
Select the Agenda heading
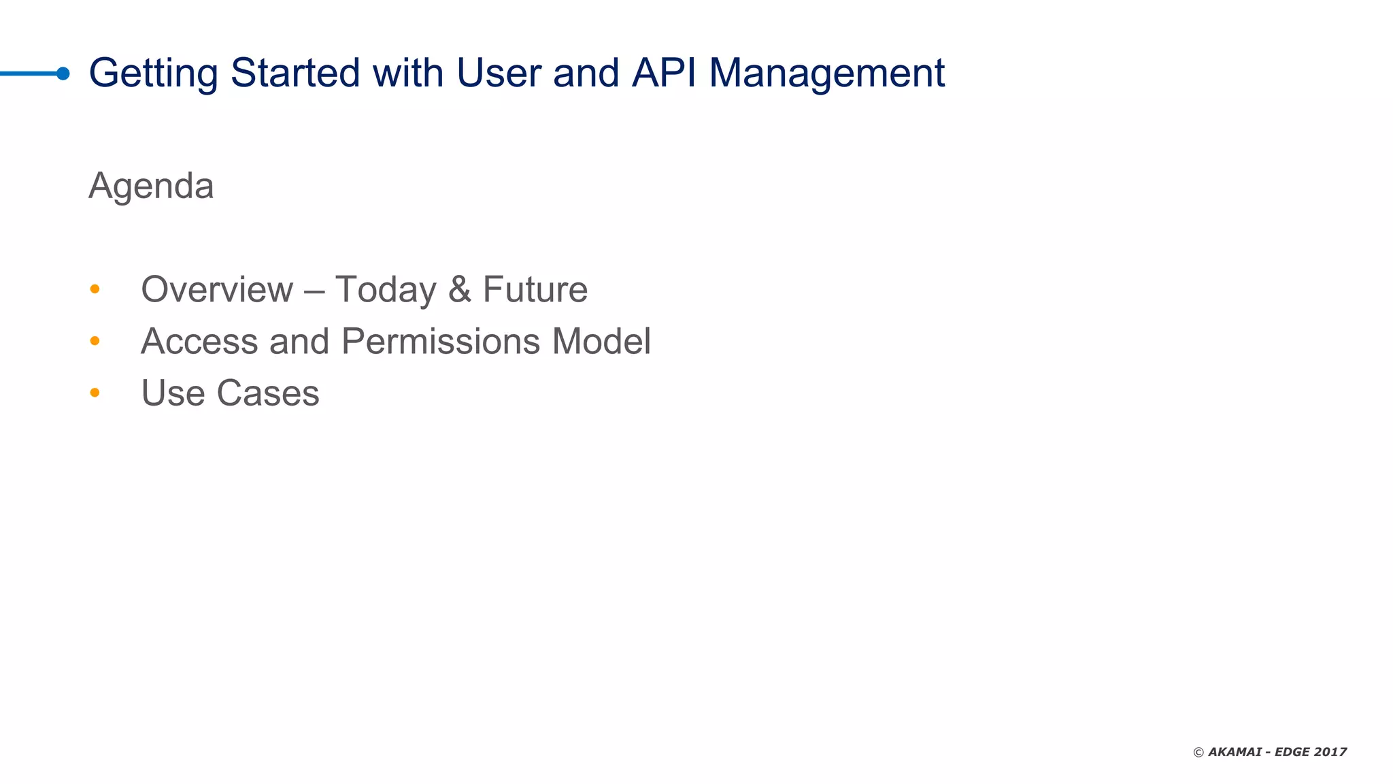(151, 186)
